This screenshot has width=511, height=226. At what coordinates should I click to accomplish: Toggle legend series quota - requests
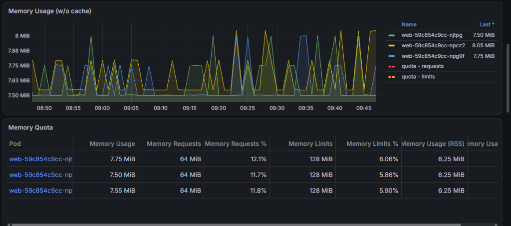point(422,66)
